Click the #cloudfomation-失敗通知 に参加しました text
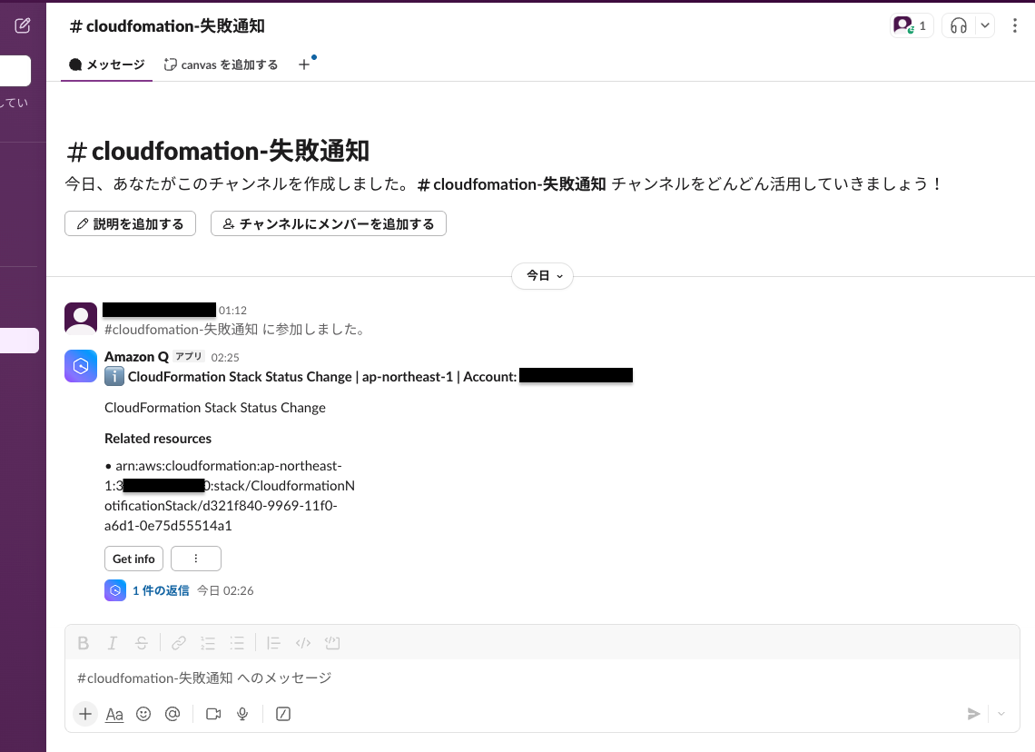The image size is (1035, 752). 234,330
